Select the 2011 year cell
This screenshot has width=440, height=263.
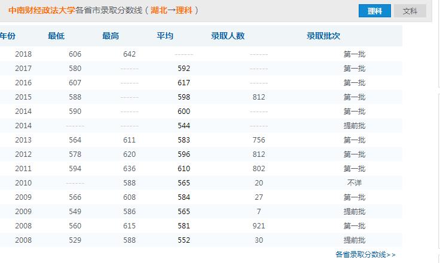click(23, 168)
